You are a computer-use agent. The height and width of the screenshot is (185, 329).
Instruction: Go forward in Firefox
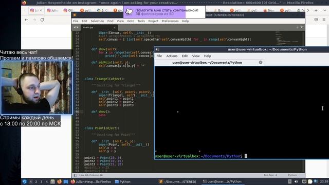pyautogui.click(x=34, y=20)
